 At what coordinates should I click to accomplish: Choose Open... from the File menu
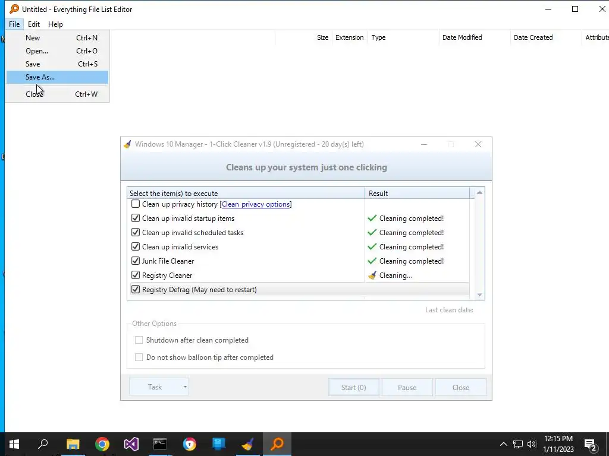(x=58, y=51)
